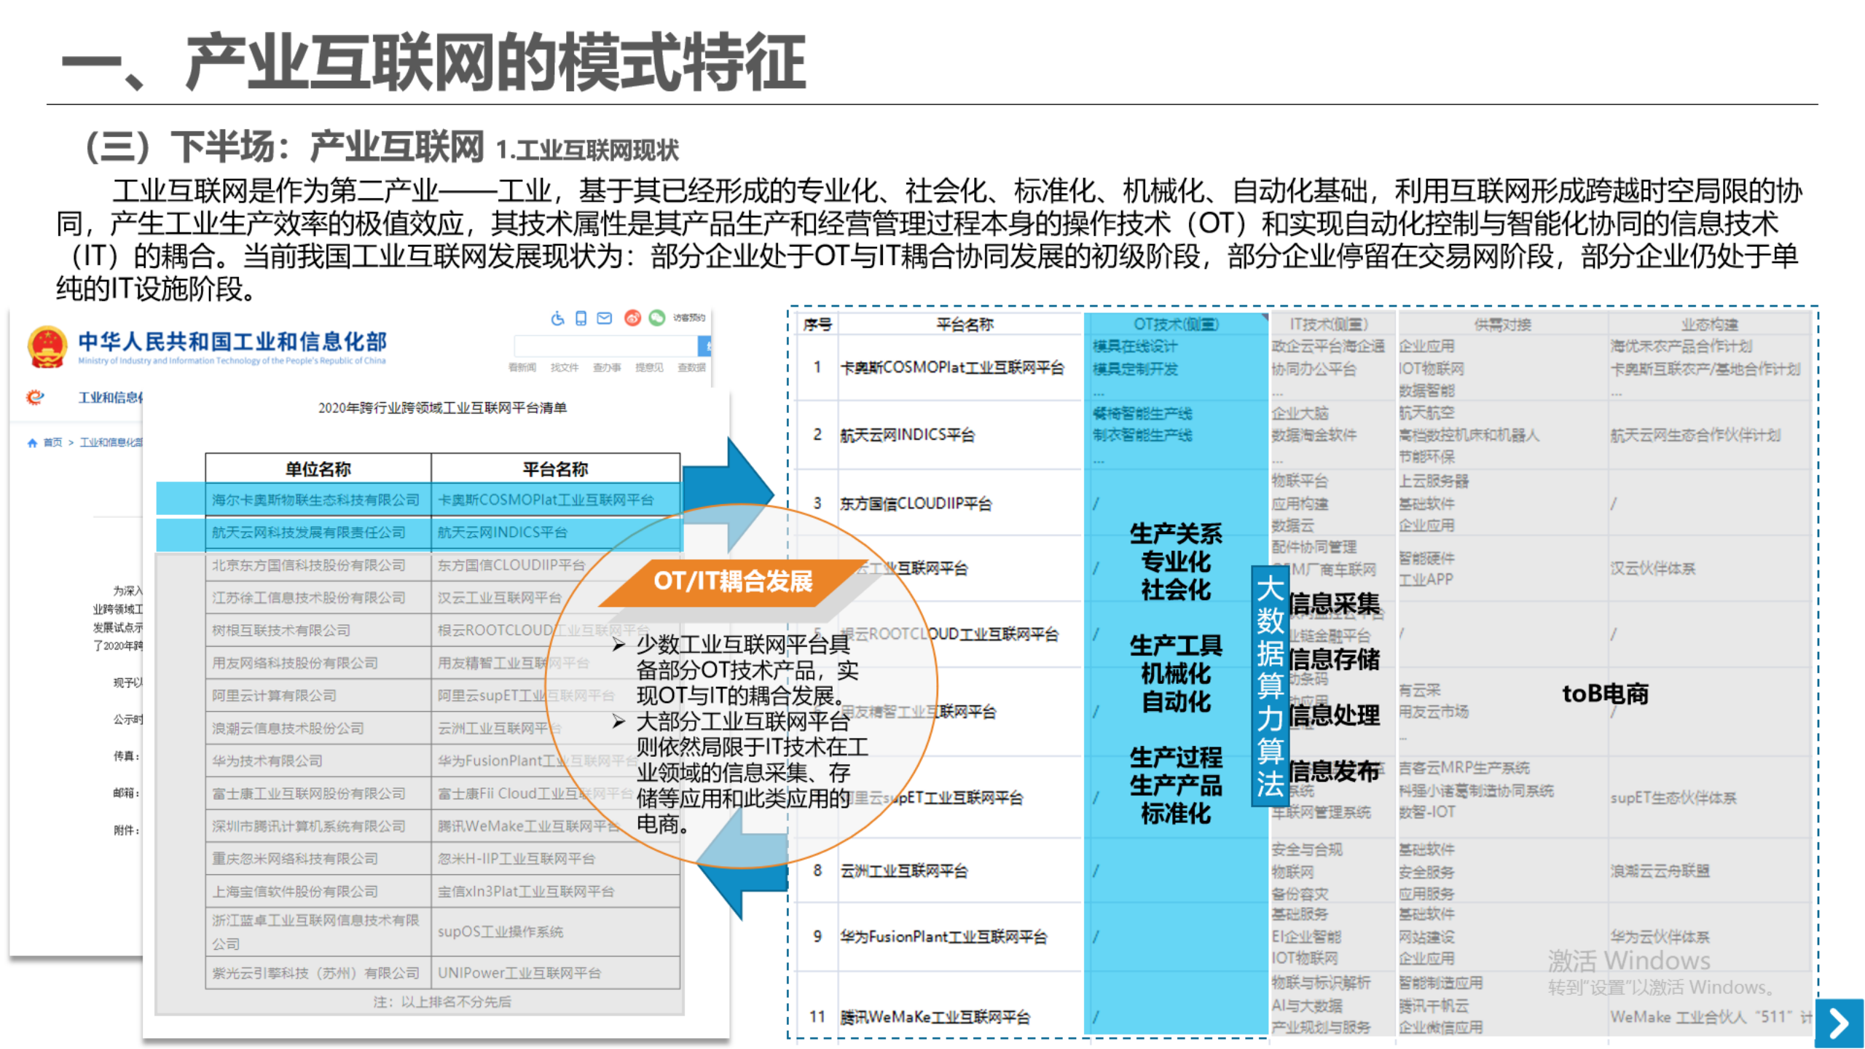Select the 重庆忽米网络科技有限公司 cell
This screenshot has width=1865, height=1049.
tap(318, 859)
